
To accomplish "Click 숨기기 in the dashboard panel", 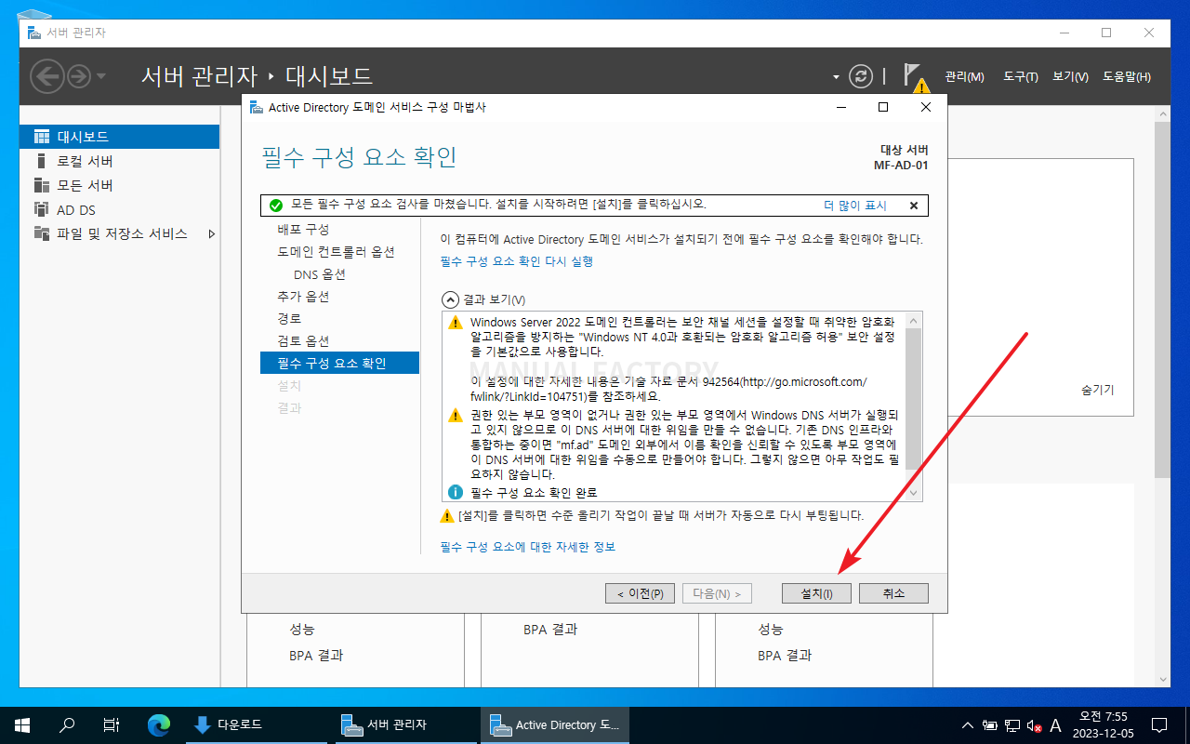I will click(x=1098, y=390).
